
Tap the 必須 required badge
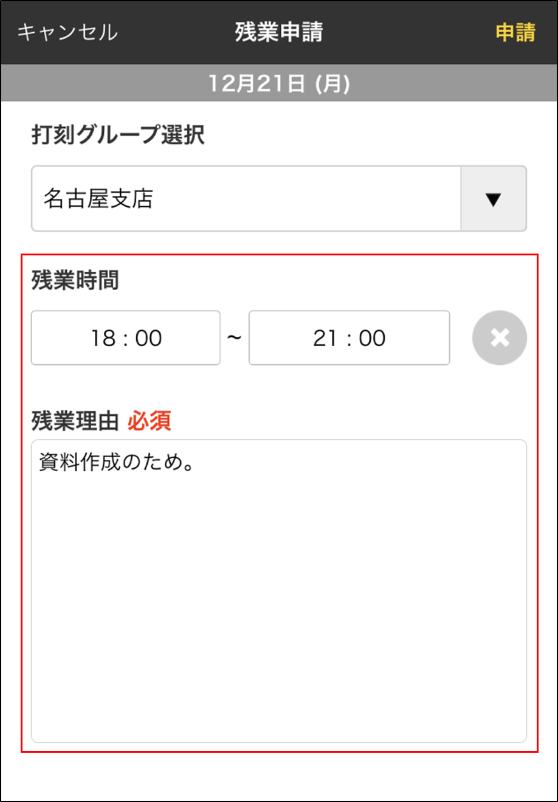point(150,420)
